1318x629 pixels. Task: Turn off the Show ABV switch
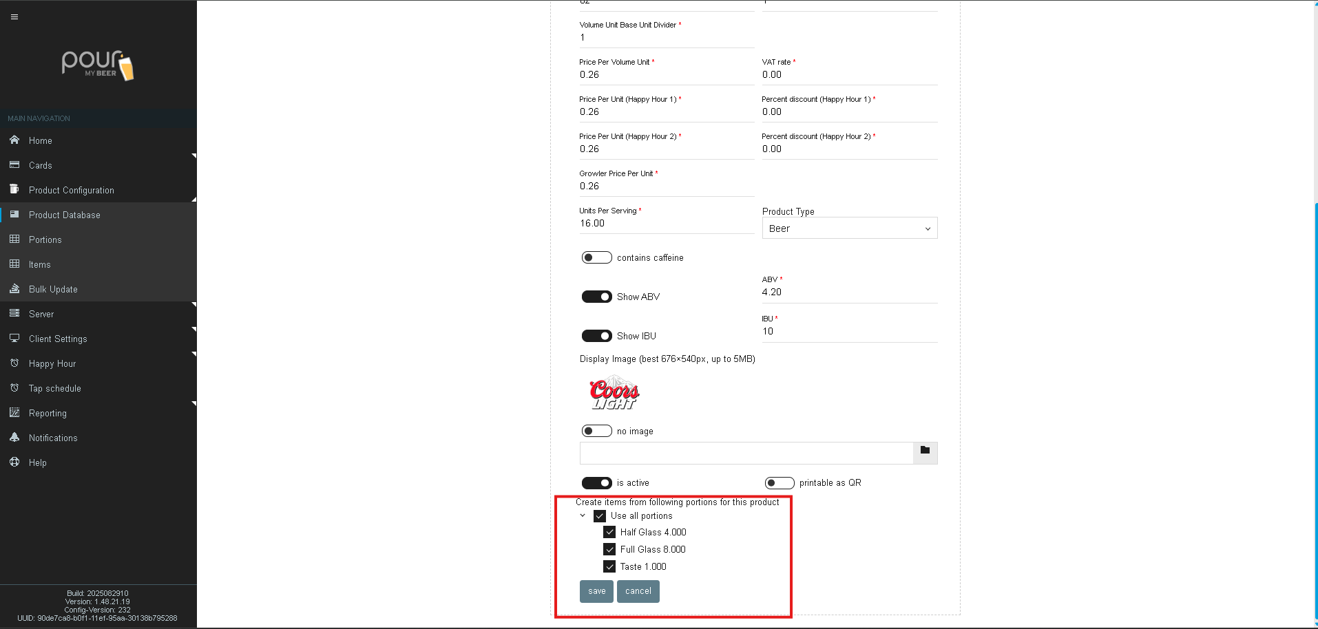596,297
